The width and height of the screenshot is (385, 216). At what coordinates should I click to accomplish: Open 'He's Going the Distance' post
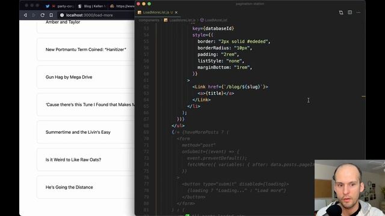69,187
